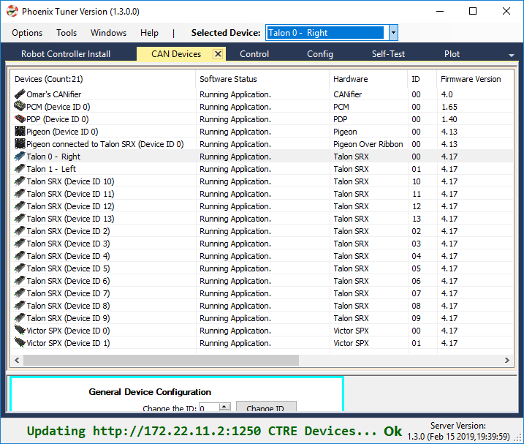The image size is (524, 444).
Task: Click the Talon 1 - Left device icon
Action: (20, 169)
